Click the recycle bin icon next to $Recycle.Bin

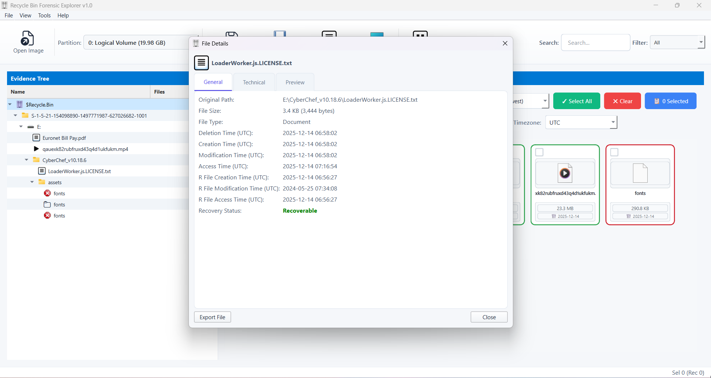tap(19, 104)
